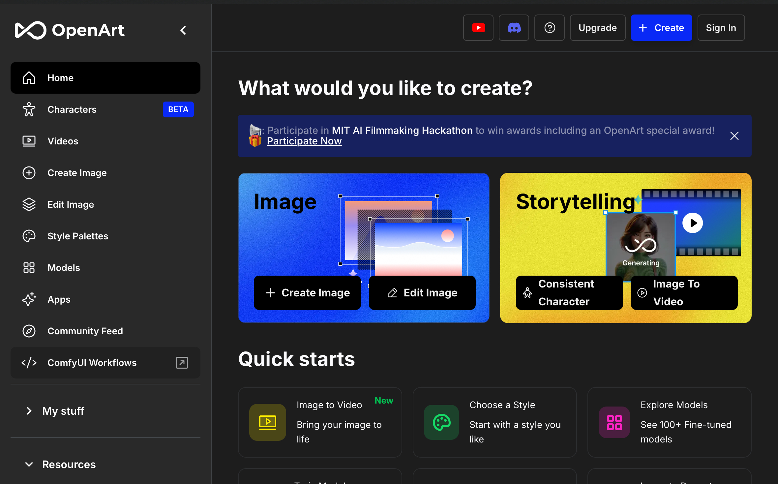Click the OpenArt logo

coord(70,30)
